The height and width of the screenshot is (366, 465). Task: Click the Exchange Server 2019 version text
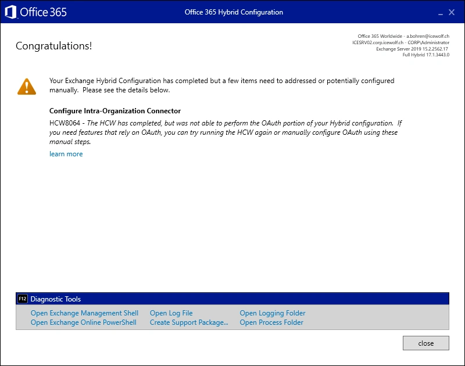[413, 49]
